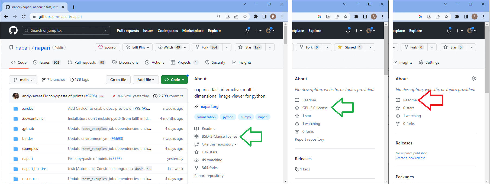Click the GitHub Octocat logo

13,30
